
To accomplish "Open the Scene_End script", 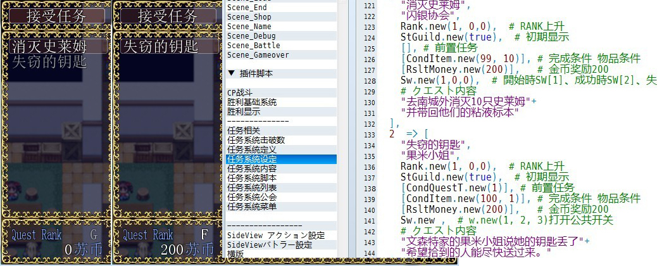I will [x=281, y=7].
